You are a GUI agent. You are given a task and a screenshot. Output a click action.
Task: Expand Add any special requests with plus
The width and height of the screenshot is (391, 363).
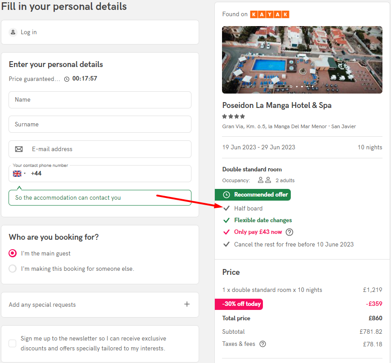pos(187,304)
